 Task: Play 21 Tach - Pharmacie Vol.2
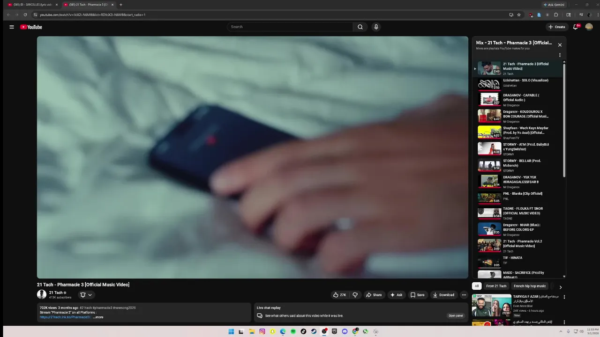click(x=518, y=246)
